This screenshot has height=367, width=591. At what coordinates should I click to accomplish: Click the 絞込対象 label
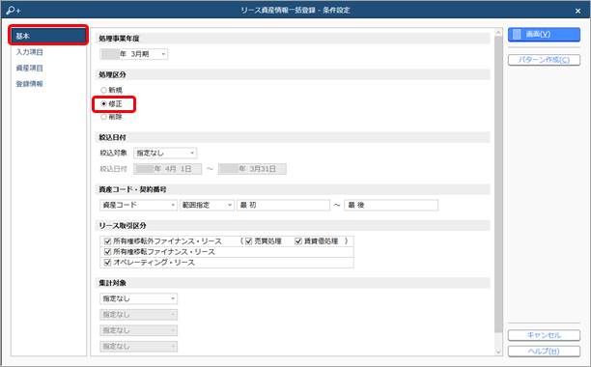113,153
